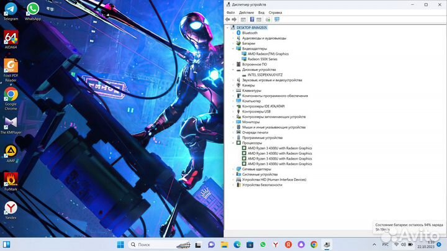Open the Вид menu

(x=261, y=12)
